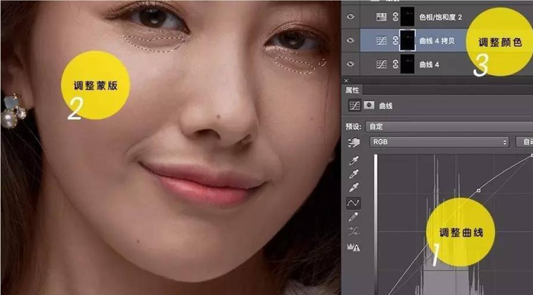
Task: Activate the on-image adjustment hand tool
Action: coord(353,142)
